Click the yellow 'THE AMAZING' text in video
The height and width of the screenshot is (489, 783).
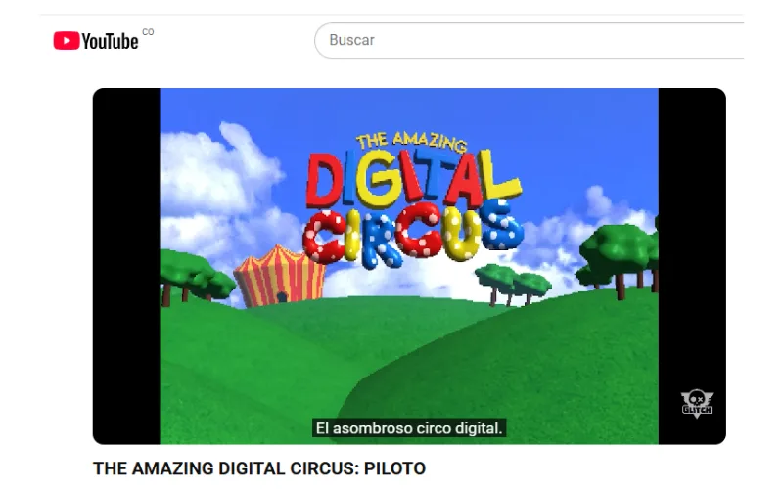click(411, 142)
